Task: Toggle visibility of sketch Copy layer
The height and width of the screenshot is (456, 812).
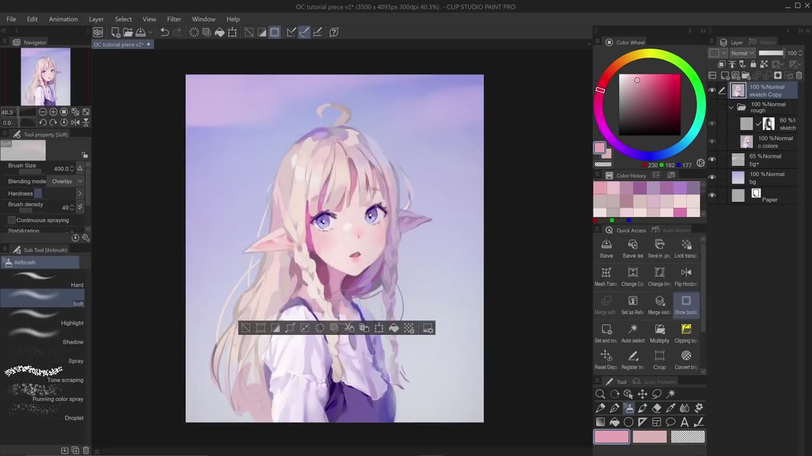Action: click(x=712, y=91)
